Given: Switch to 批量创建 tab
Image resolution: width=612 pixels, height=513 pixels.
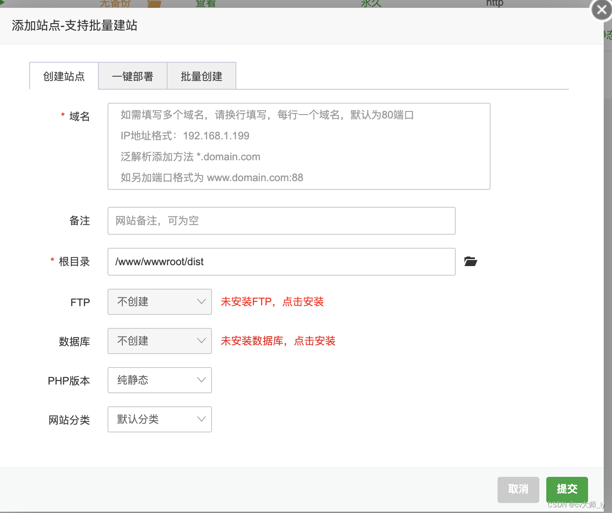Looking at the screenshot, I should tap(202, 76).
